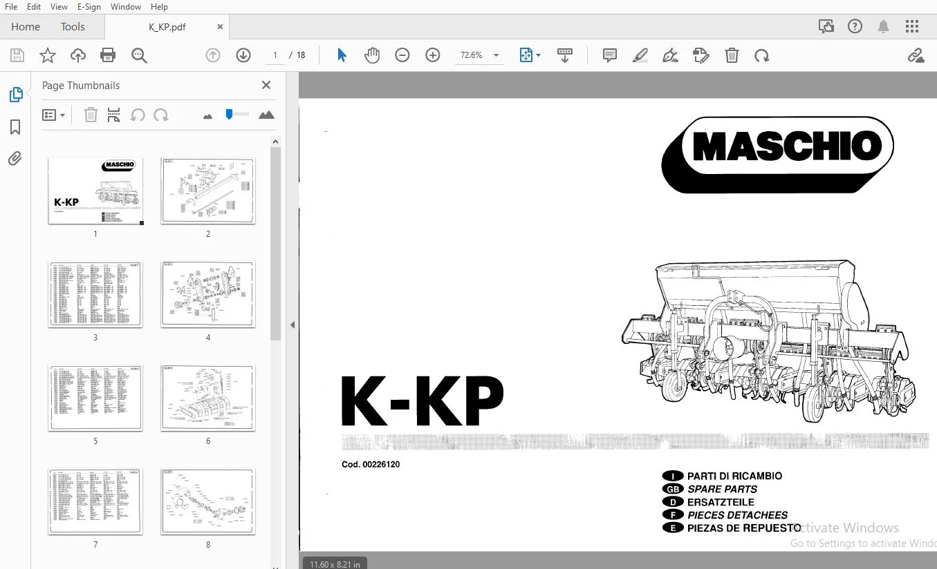The height and width of the screenshot is (569, 937).
Task: Turn on scrolling mode in the toolbar
Action: tap(565, 55)
